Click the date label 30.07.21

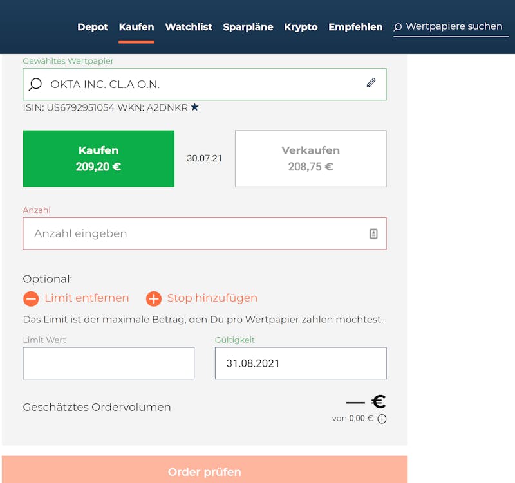click(204, 158)
